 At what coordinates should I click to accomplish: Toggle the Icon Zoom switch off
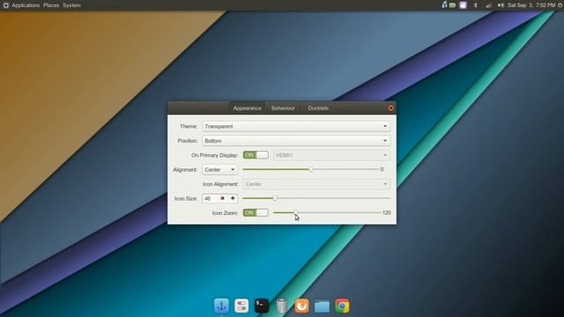256,212
